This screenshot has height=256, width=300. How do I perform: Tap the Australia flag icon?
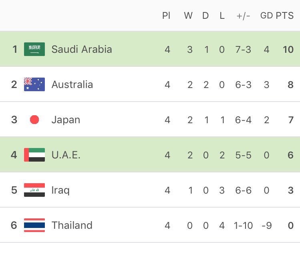tap(34, 84)
